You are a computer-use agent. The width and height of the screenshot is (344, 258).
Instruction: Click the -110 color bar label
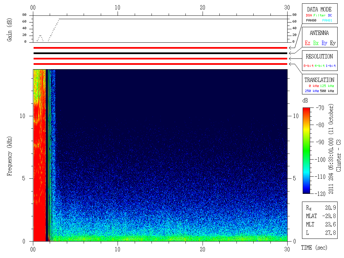point(321,176)
